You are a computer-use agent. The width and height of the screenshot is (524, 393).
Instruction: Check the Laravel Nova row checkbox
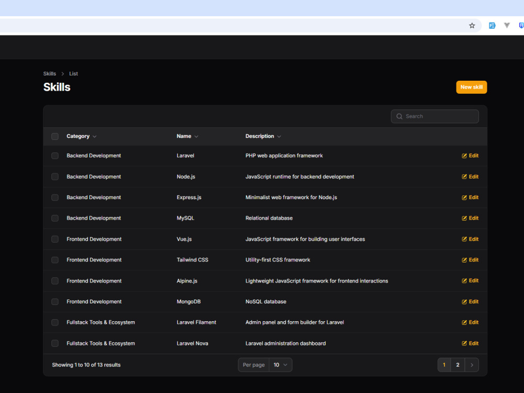click(55, 343)
